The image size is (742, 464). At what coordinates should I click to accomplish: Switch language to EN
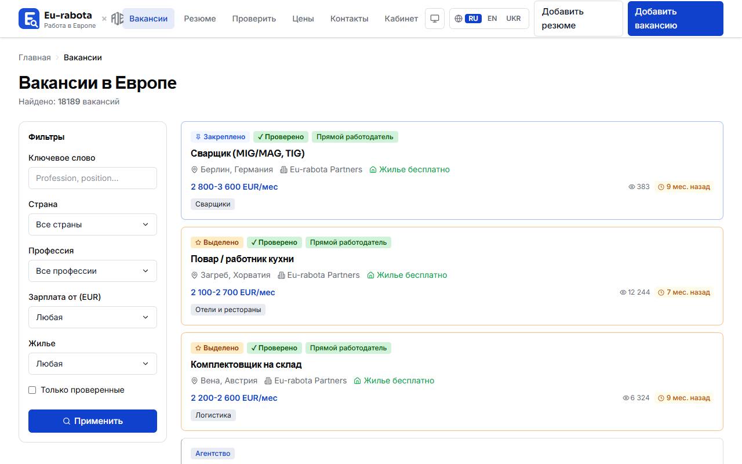pos(492,19)
